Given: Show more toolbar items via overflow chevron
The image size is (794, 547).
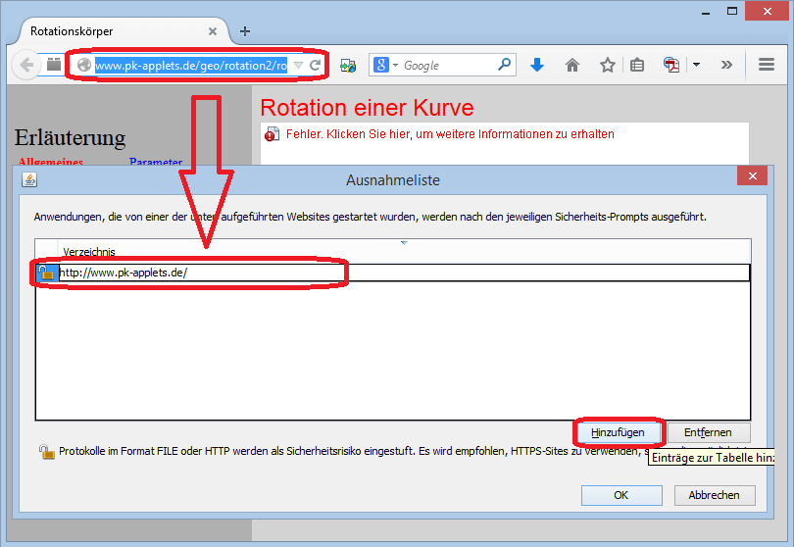Looking at the screenshot, I should (x=726, y=66).
